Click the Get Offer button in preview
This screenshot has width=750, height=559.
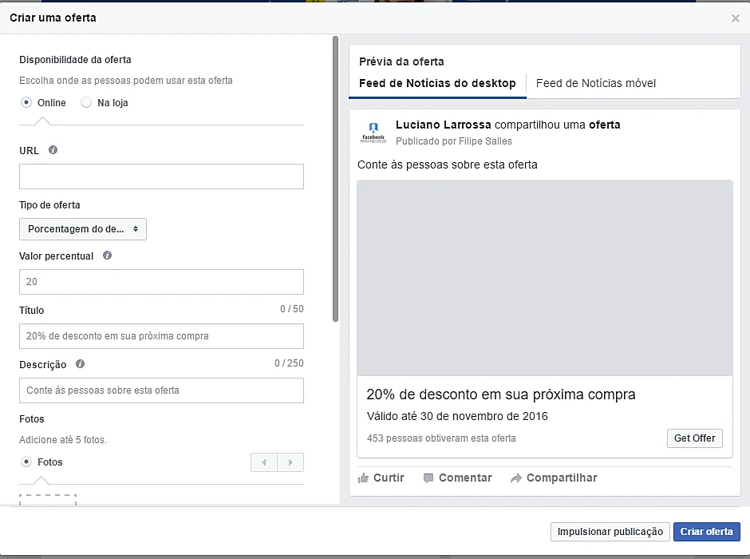(694, 438)
